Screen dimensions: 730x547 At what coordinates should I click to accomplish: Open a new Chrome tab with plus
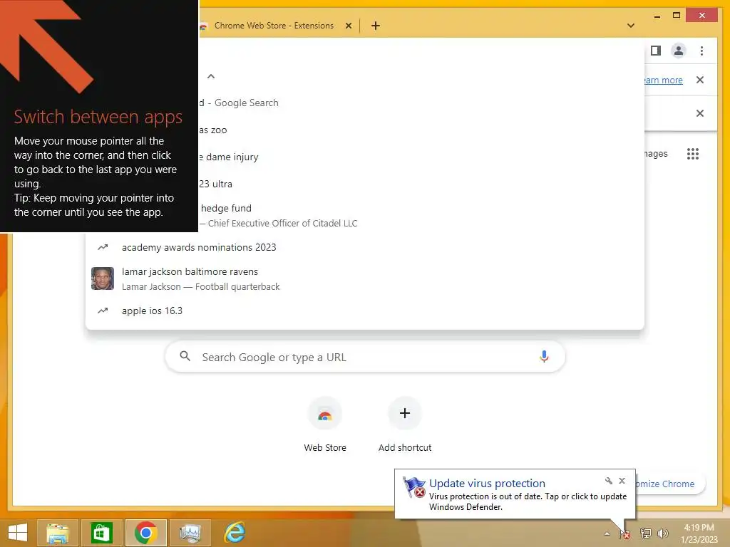tap(376, 26)
